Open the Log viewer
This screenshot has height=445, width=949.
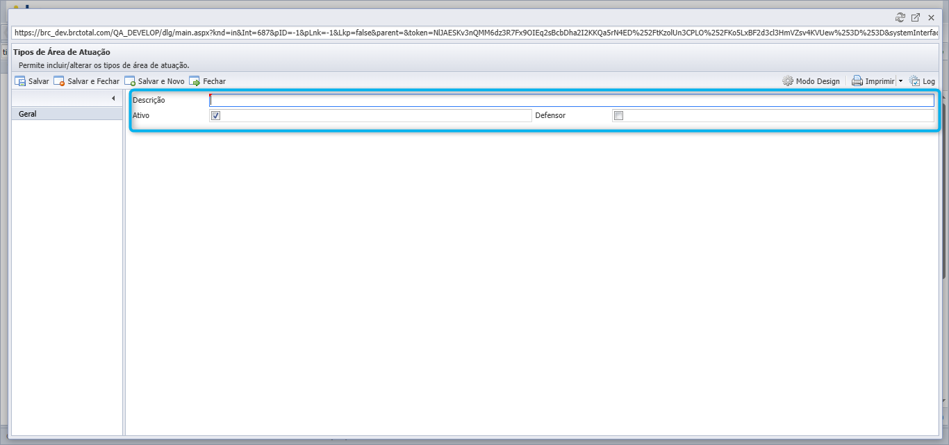922,81
